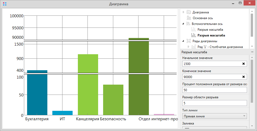Click the first Разрыв масштаба icon

tap(194, 30)
